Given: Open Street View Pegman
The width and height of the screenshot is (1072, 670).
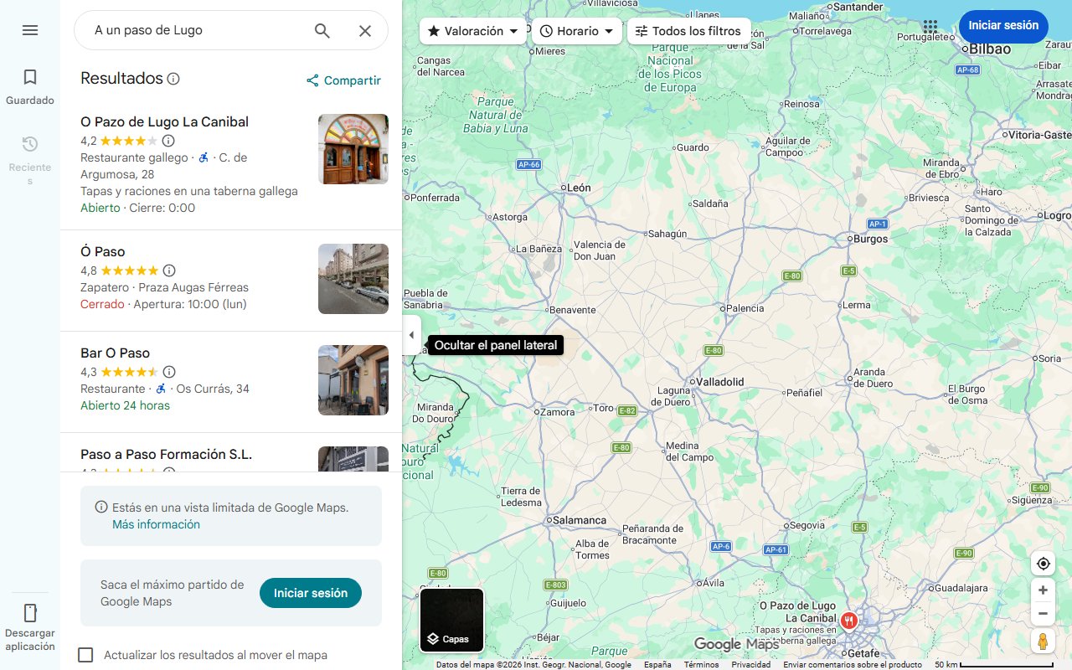Looking at the screenshot, I should (1043, 642).
